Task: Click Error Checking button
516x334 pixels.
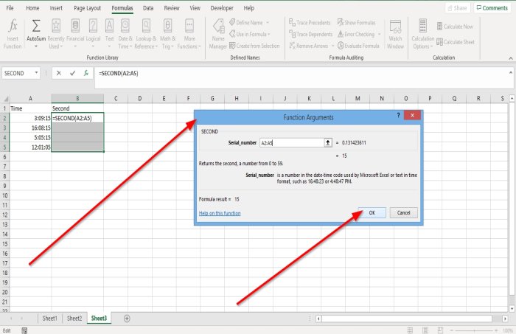Action: (x=356, y=34)
